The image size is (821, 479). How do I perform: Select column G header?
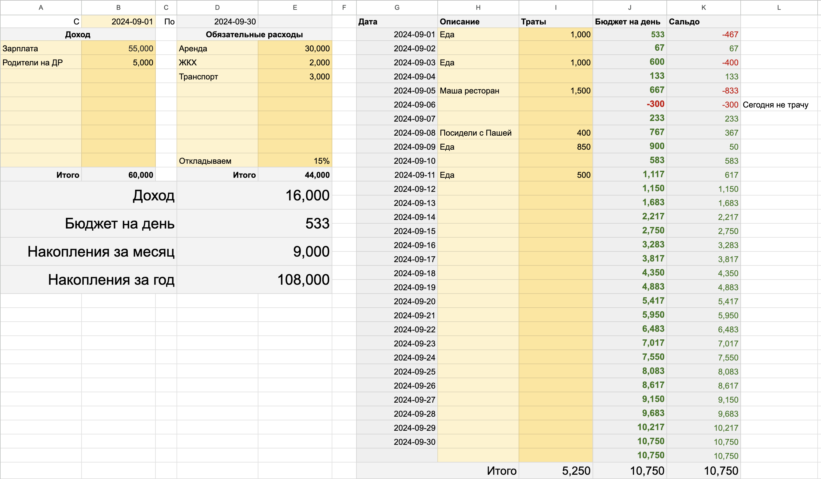click(x=397, y=8)
